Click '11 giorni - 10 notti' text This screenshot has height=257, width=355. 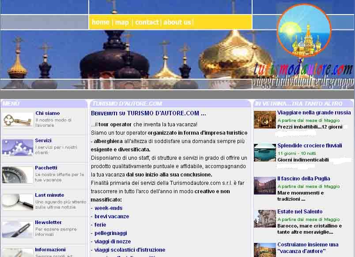pyautogui.click(x=297, y=154)
